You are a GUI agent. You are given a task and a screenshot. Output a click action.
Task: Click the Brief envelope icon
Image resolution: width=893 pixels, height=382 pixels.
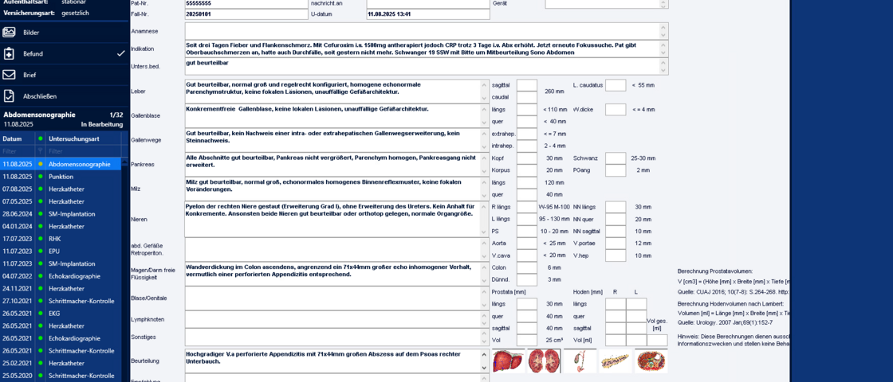tap(9, 75)
